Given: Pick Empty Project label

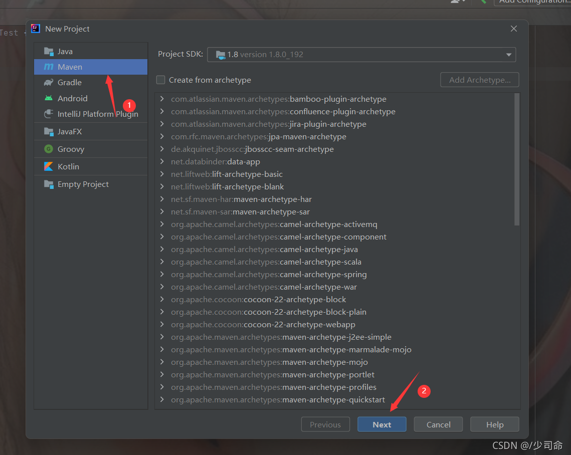Looking at the screenshot, I should 83,184.
